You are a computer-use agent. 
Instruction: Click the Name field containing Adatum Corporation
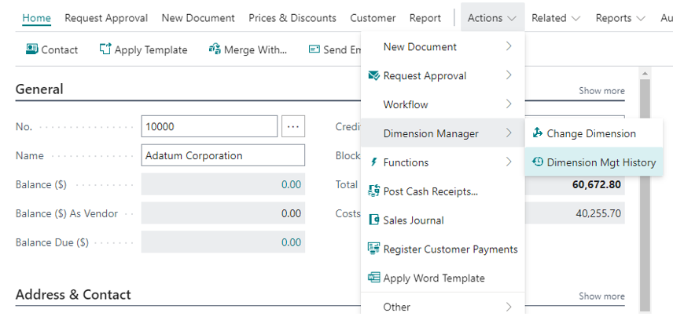(x=222, y=155)
